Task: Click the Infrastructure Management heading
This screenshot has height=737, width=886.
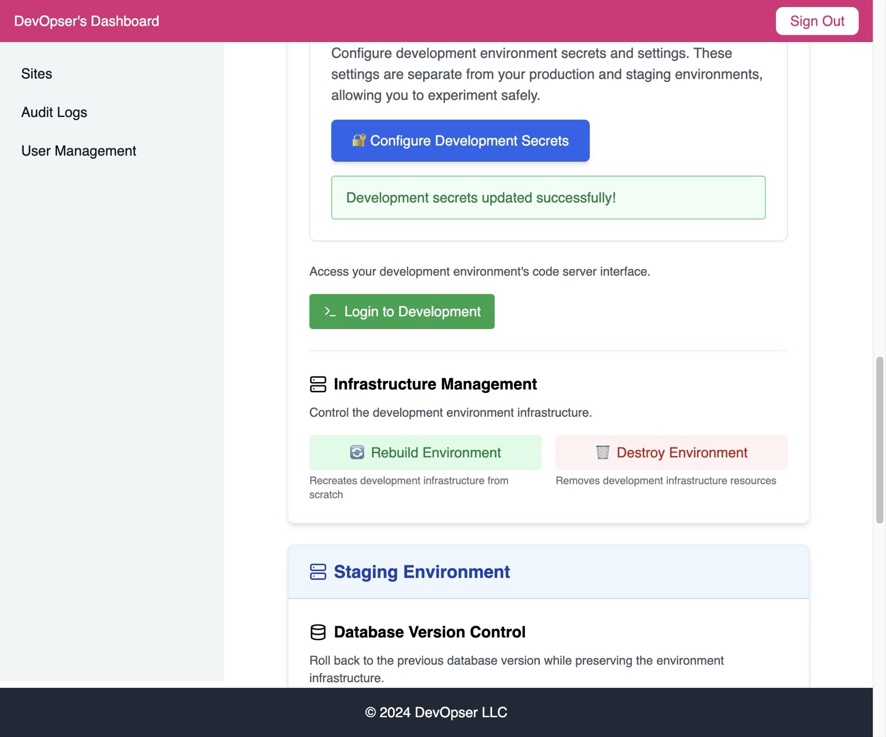Action: [435, 384]
